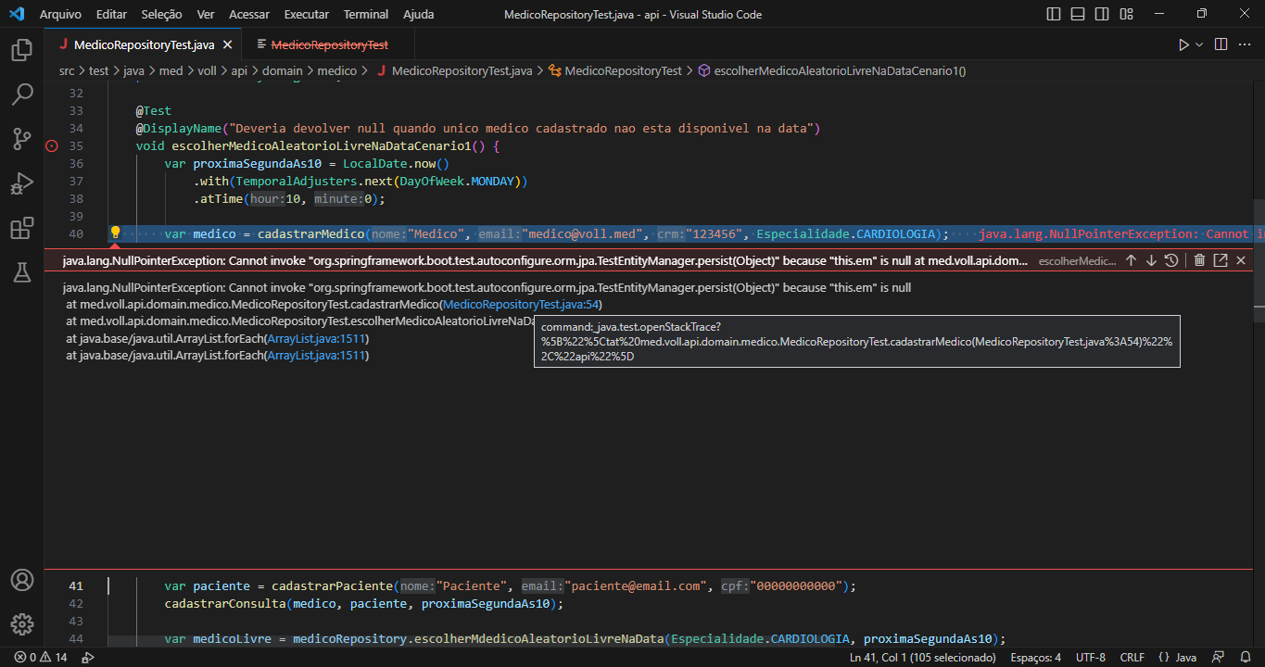This screenshot has width=1265, height=667.
Task: Open the Terminal menu
Action: (x=366, y=15)
